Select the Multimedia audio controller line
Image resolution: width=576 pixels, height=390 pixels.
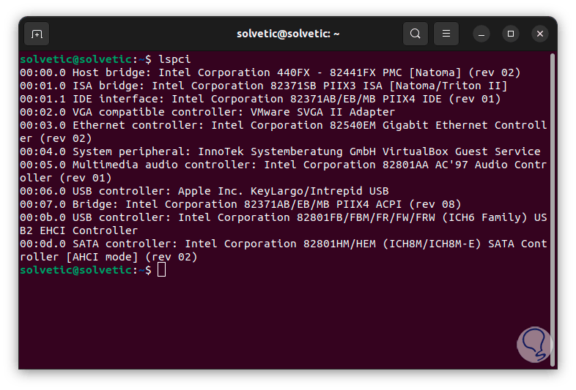point(283,165)
